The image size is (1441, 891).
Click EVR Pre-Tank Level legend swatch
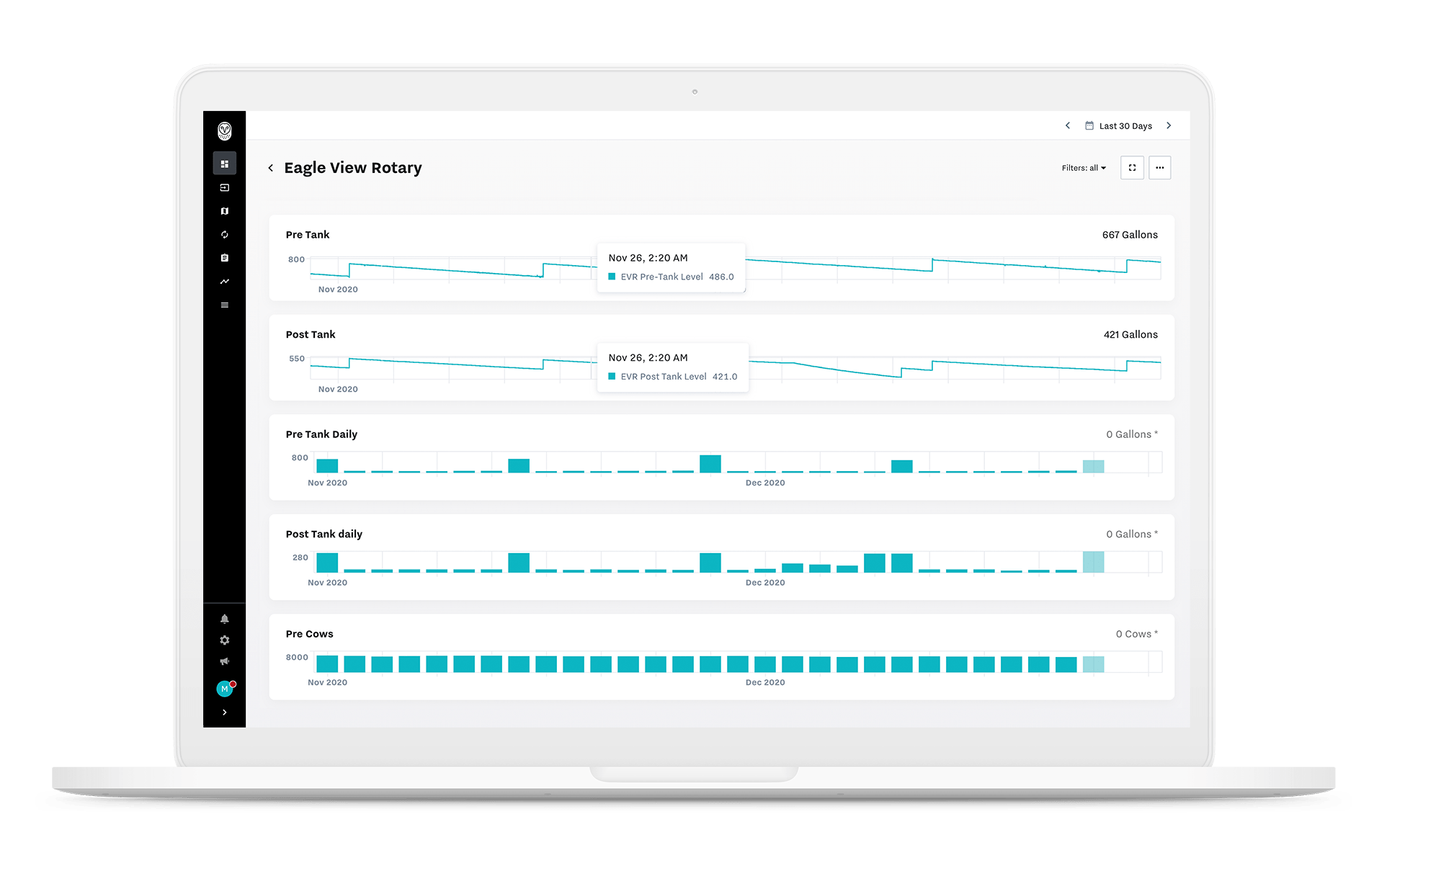tap(612, 277)
